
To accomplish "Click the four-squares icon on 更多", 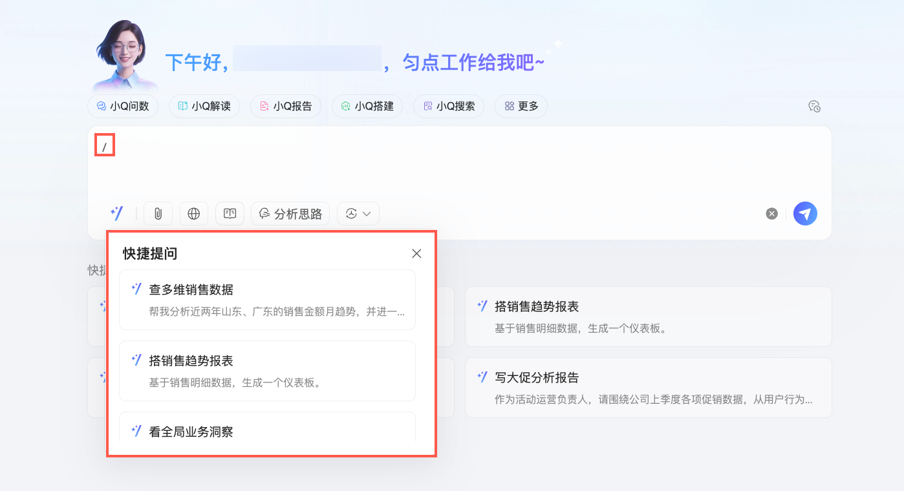I will point(510,106).
